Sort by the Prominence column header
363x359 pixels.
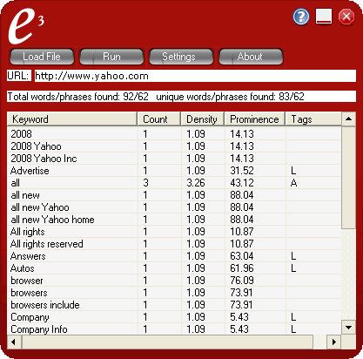click(x=255, y=119)
